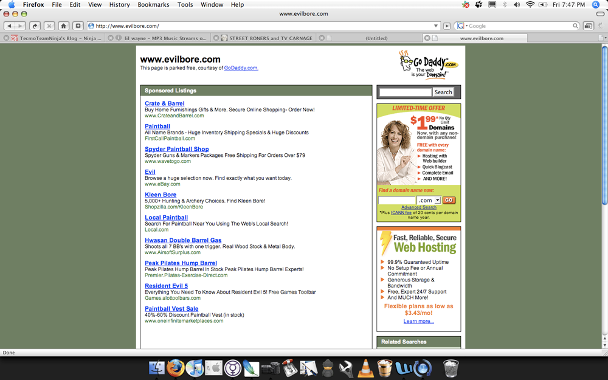Go to the Home page button
Screen dimensions: 608x380
click(x=64, y=26)
